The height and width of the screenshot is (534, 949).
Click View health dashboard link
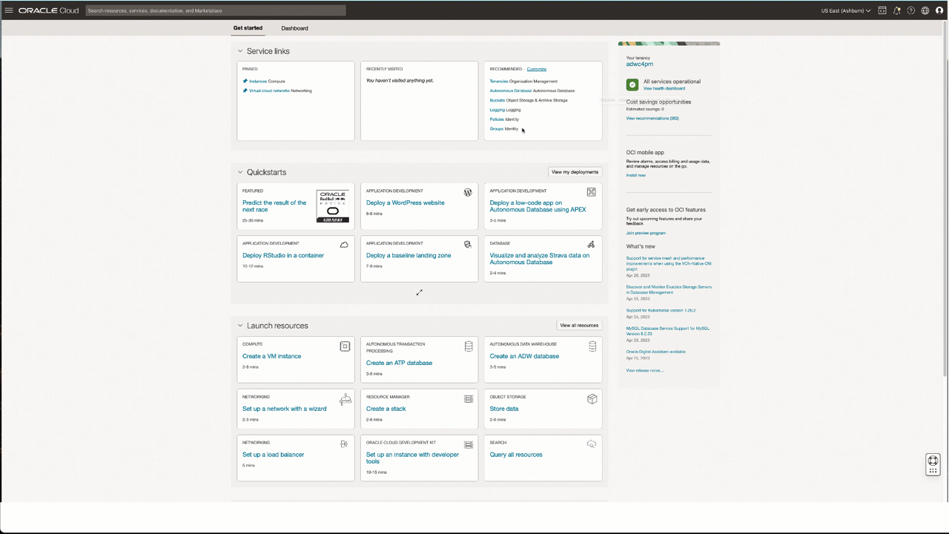coord(664,88)
